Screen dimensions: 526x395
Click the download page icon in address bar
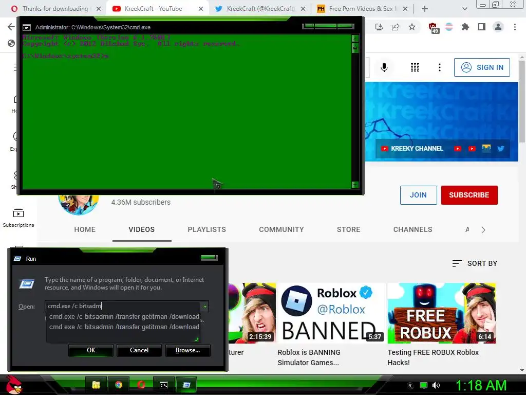379,27
